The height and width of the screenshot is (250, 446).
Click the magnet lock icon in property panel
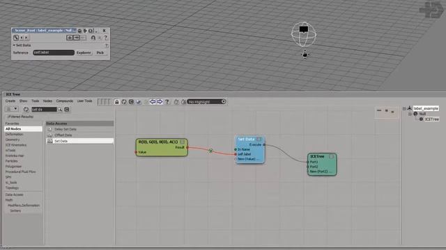pyautogui.click(x=93, y=37)
